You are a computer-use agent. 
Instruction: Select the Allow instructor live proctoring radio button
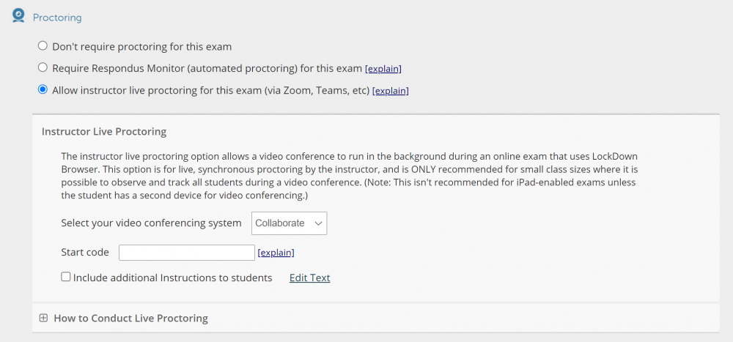pyautogui.click(x=43, y=90)
